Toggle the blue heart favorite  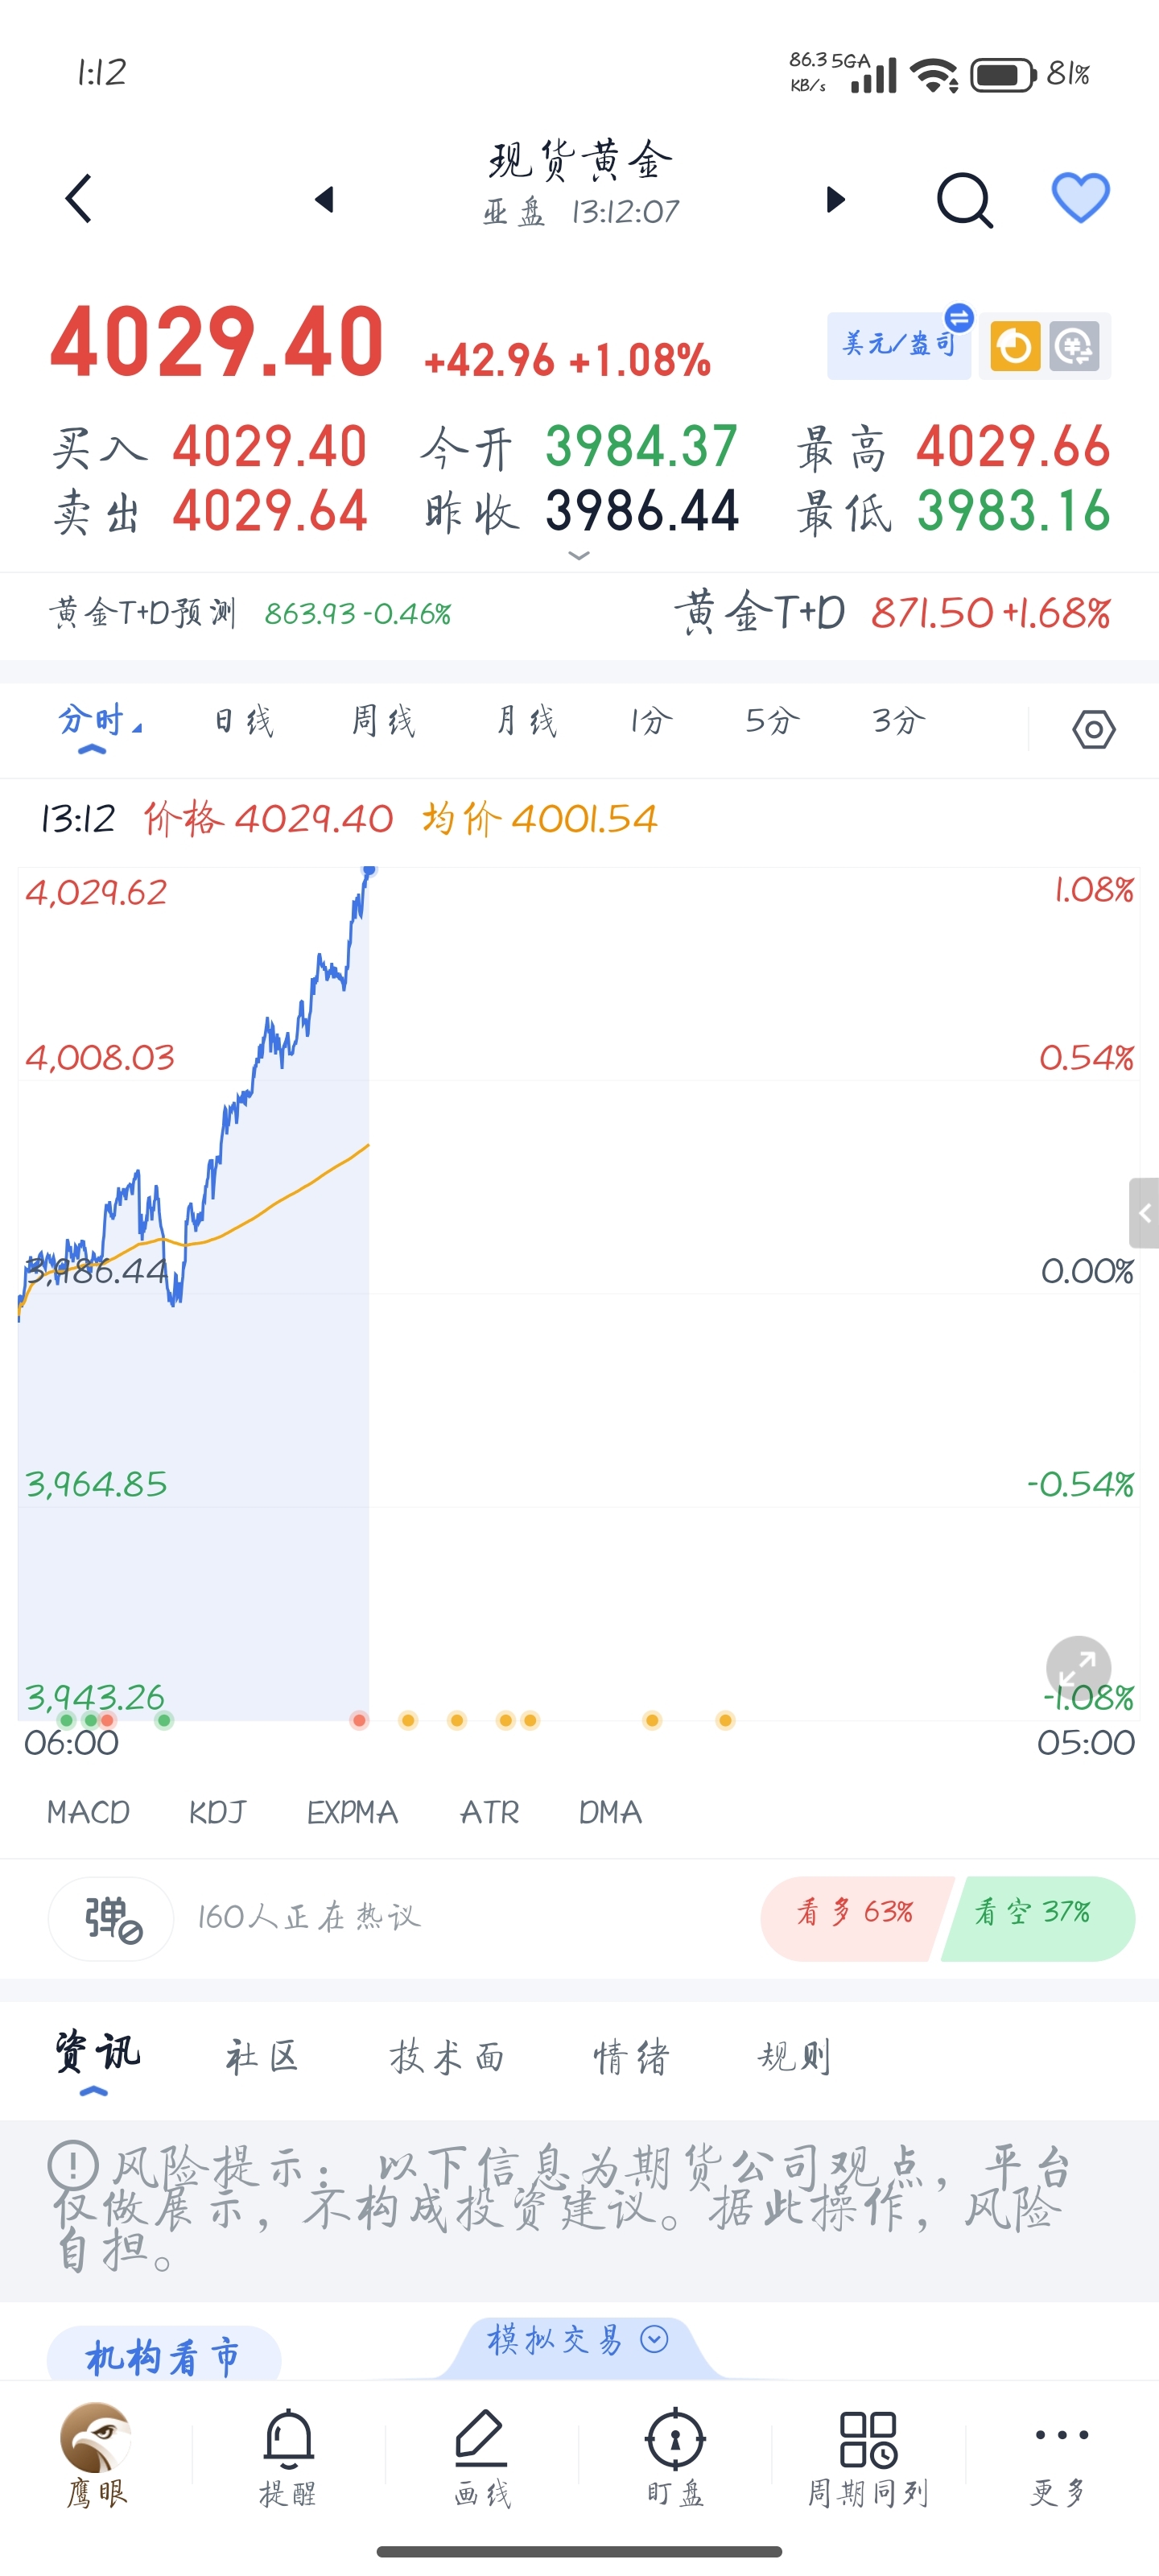(1080, 198)
